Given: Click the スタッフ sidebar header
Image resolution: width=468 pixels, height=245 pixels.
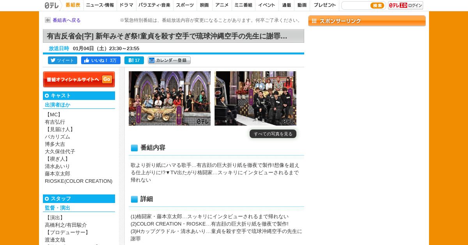Looking at the screenshot, I should click(x=79, y=199).
